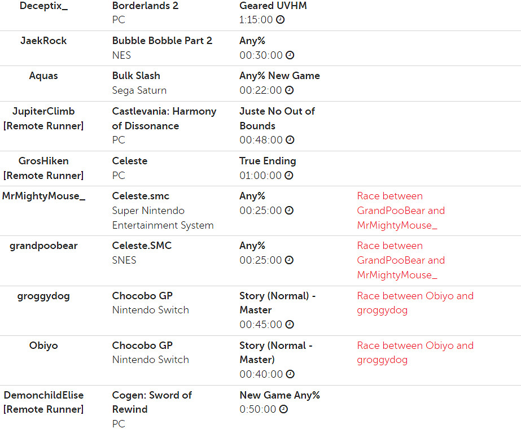Click clock icon next to Bubble Bobble 00:30:00
Image resolution: width=521 pixels, height=433 pixels.
290,55
